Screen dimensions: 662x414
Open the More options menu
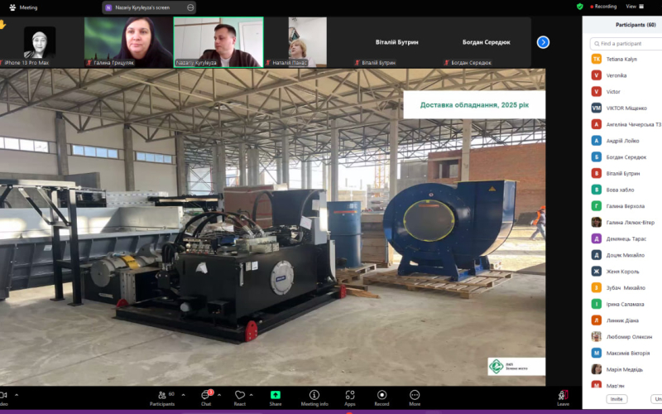(x=415, y=398)
